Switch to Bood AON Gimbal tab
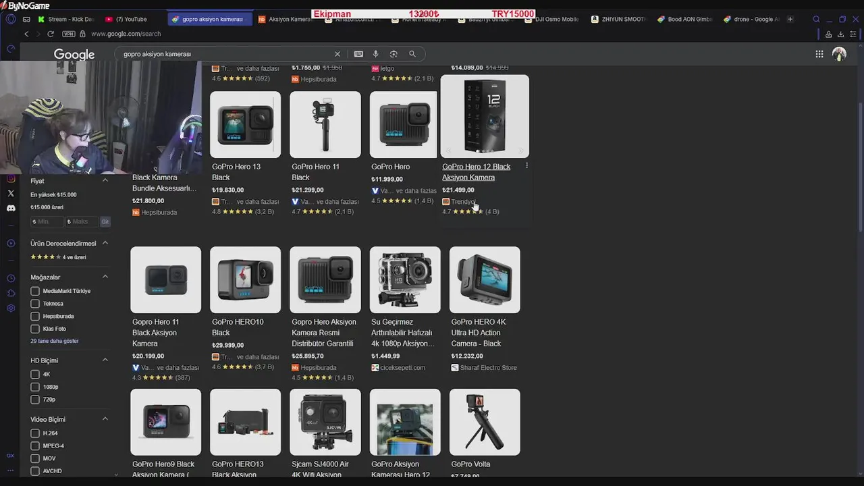Image resolution: width=864 pixels, height=486 pixels. pyautogui.click(x=684, y=19)
